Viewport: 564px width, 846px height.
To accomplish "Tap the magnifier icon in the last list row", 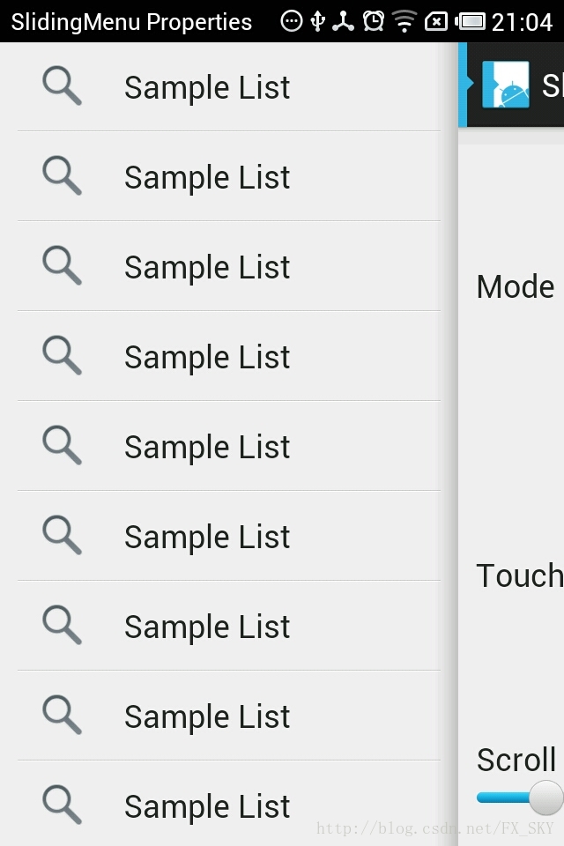I will 62,806.
